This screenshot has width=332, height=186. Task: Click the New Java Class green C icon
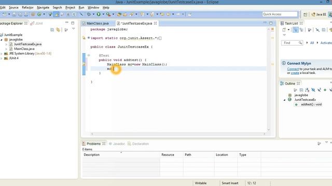coord(39,14)
